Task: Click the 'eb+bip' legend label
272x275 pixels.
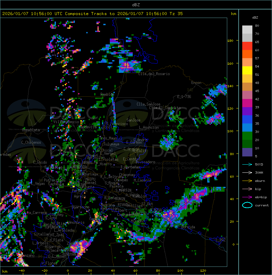Action: pos(261,197)
